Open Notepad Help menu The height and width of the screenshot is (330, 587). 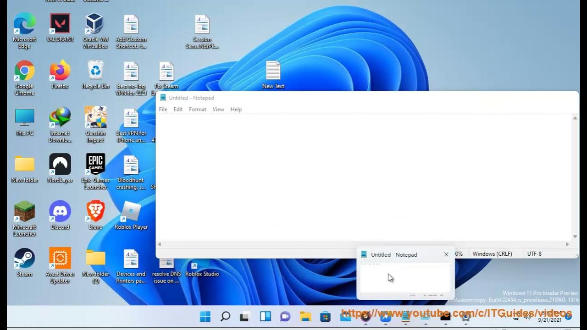pos(236,110)
